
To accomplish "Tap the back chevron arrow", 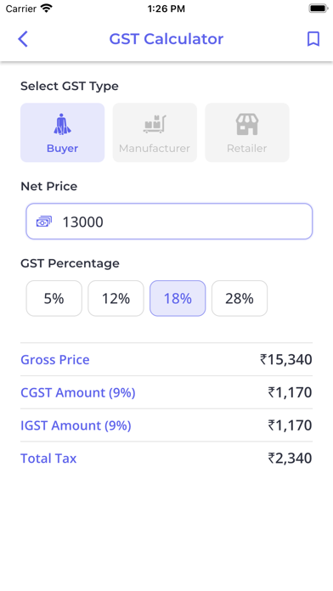I will [x=23, y=39].
